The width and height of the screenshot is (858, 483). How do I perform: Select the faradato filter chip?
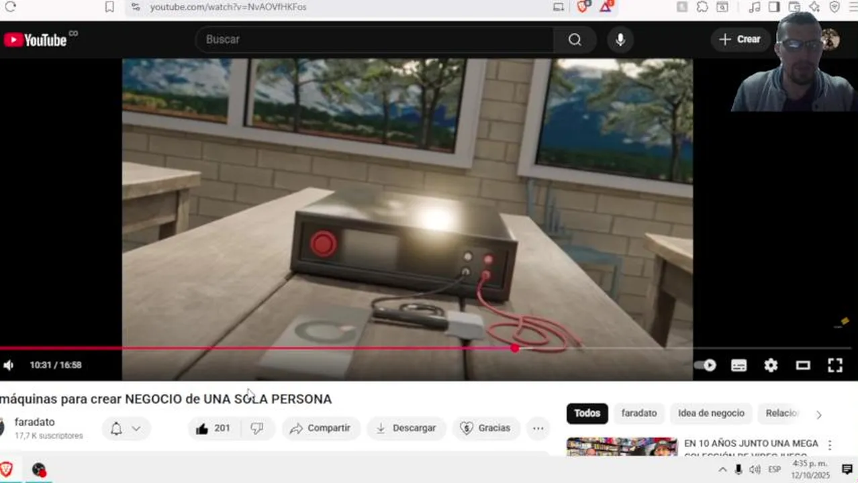point(639,413)
